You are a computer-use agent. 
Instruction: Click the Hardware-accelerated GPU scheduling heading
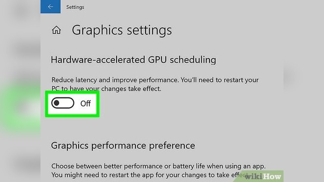coord(133,60)
